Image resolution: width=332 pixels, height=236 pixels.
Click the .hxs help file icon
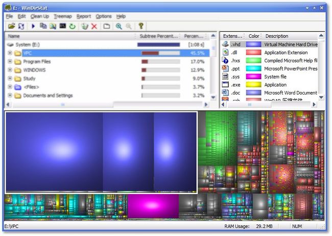[x=225, y=60]
